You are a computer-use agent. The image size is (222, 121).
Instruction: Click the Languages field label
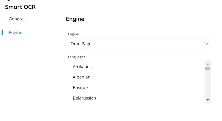pyautogui.click(x=76, y=57)
